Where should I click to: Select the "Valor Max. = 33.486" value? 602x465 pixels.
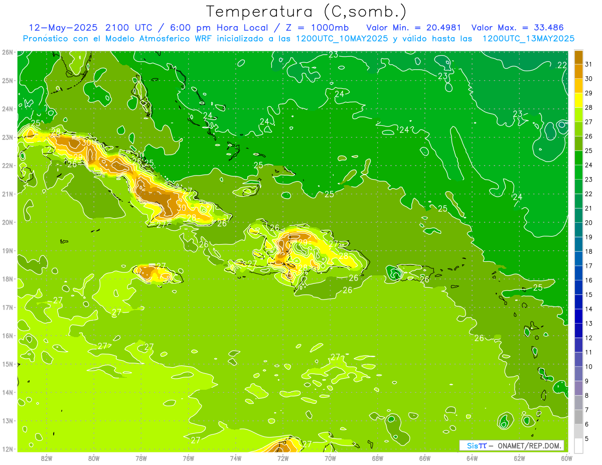tap(518, 28)
